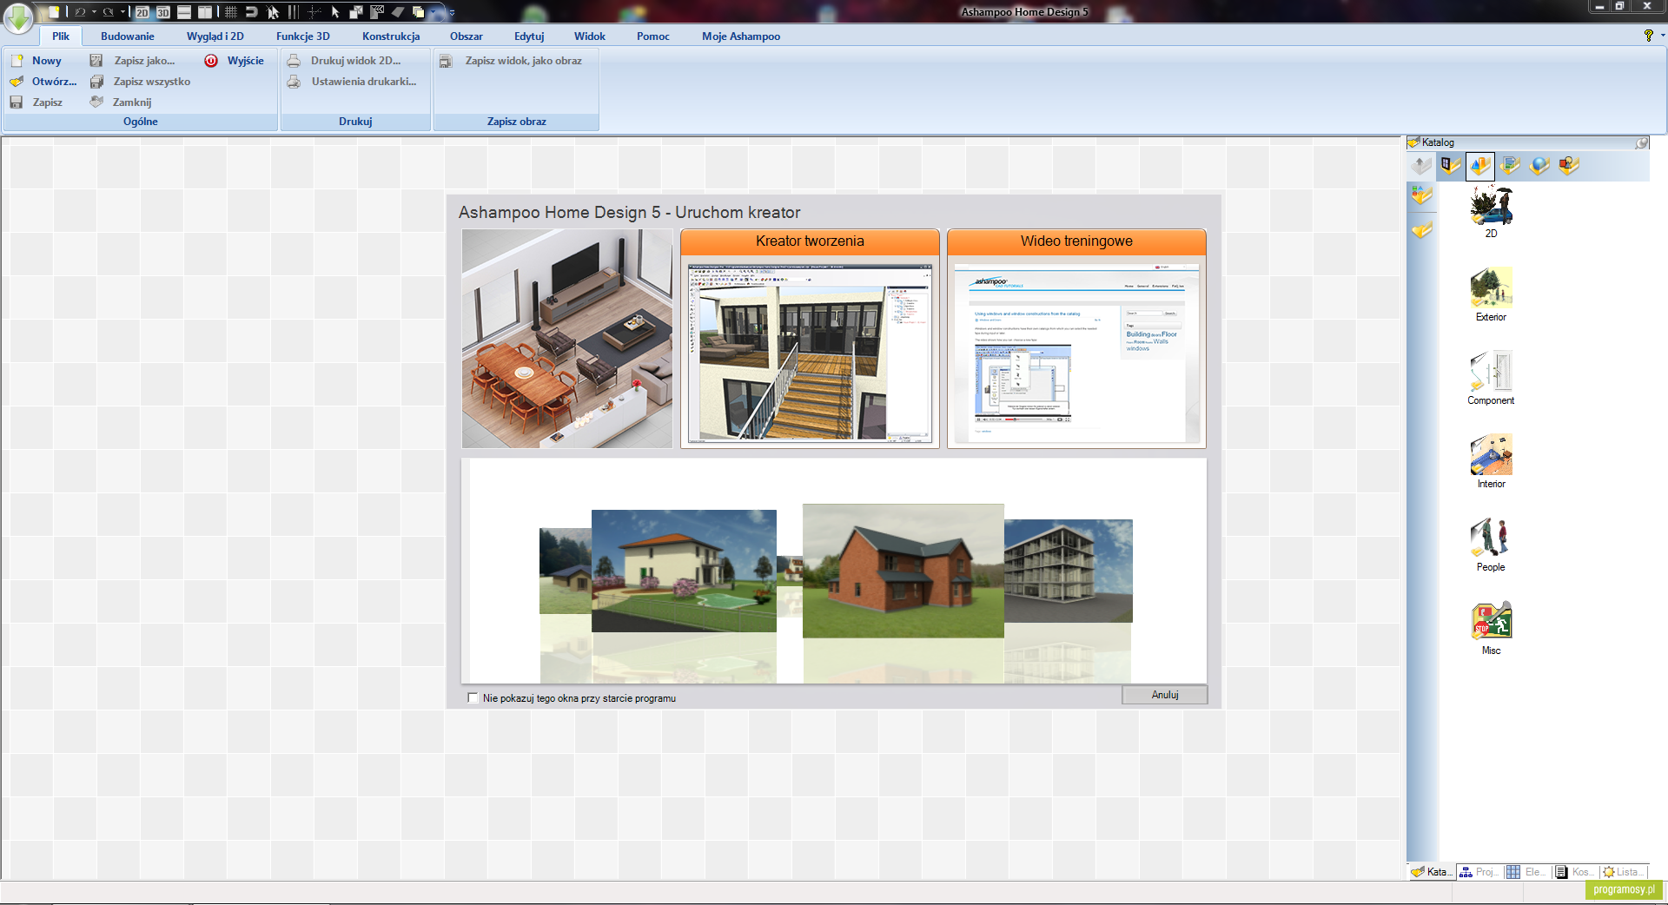Click Otwórz... to open a project
The height and width of the screenshot is (905, 1668).
point(43,82)
